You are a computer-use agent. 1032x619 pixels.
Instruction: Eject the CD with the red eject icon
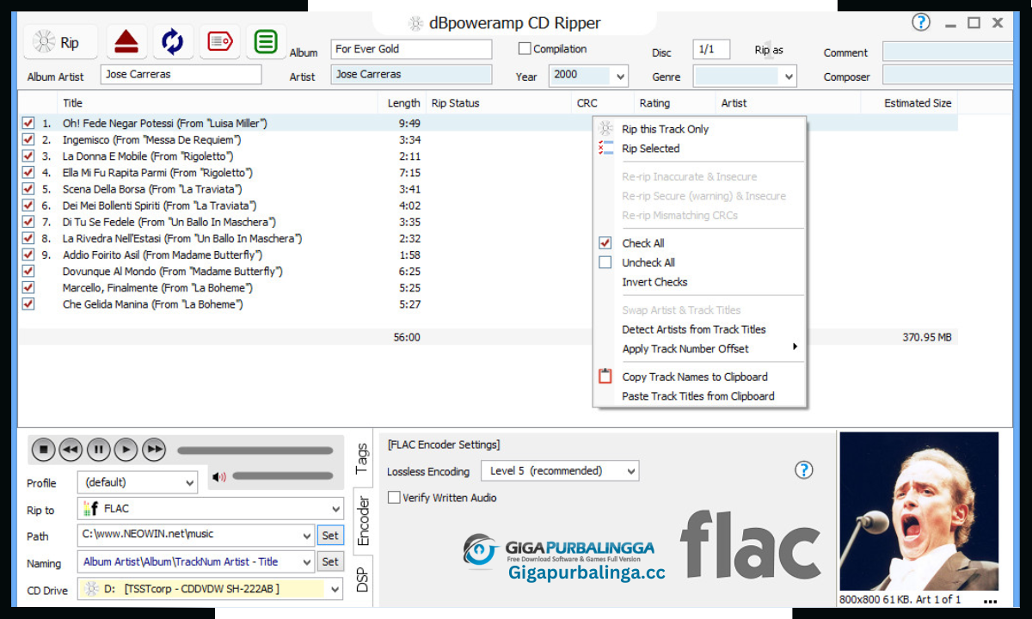[126, 42]
